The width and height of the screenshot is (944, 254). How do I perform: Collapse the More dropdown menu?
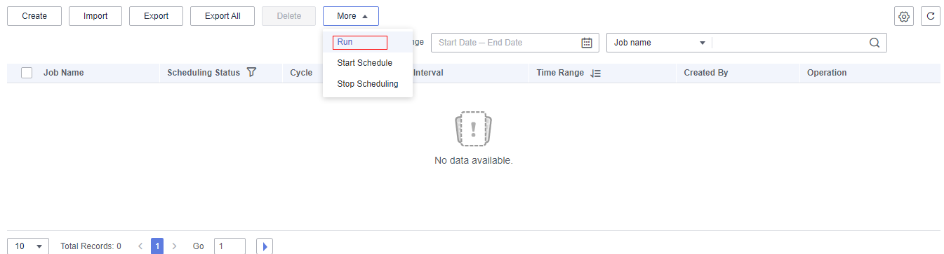pos(351,16)
